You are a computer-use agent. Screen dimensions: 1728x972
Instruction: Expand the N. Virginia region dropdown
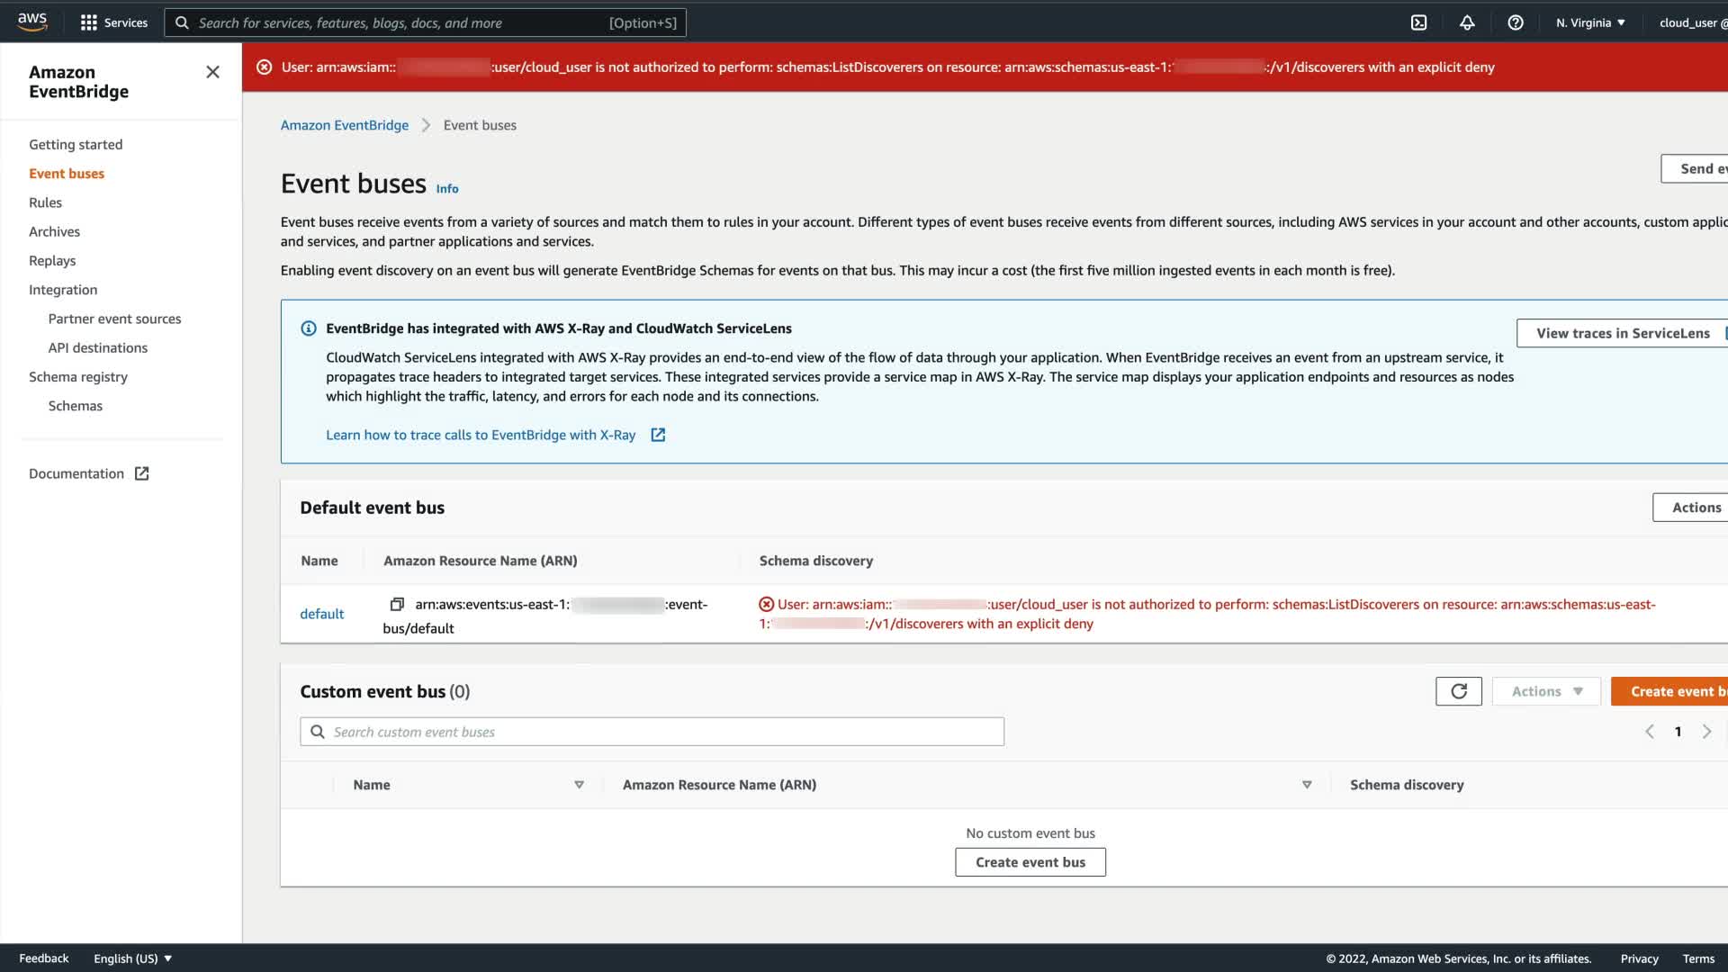(x=1590, y=22)
